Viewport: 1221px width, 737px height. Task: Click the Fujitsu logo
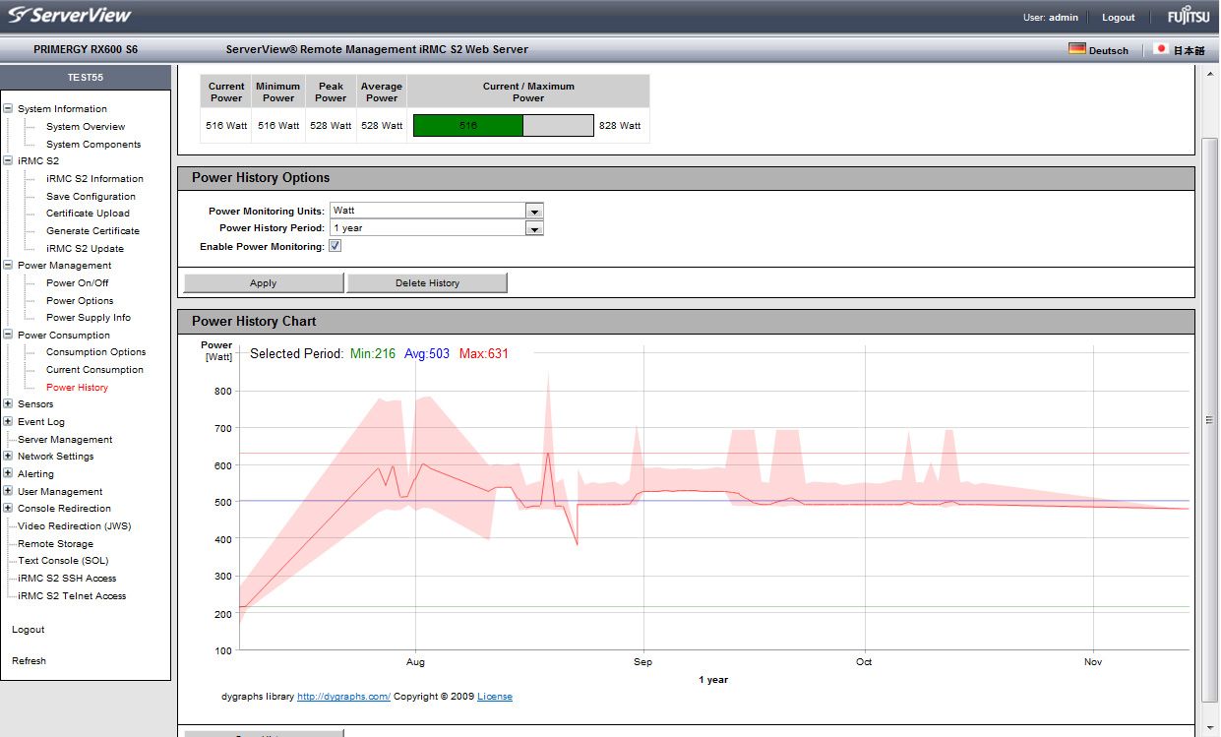pos(1189,17)
